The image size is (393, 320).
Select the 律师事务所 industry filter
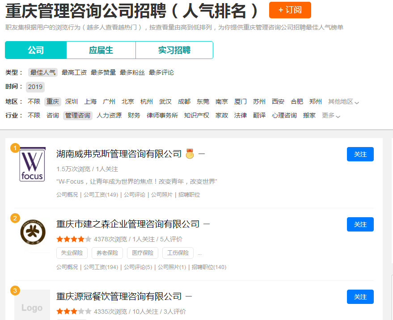pos(162,115)
